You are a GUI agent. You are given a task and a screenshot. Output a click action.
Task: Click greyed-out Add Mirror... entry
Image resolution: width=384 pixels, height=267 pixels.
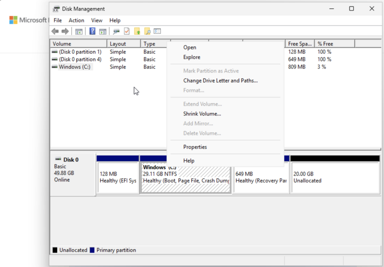[225, 123]
